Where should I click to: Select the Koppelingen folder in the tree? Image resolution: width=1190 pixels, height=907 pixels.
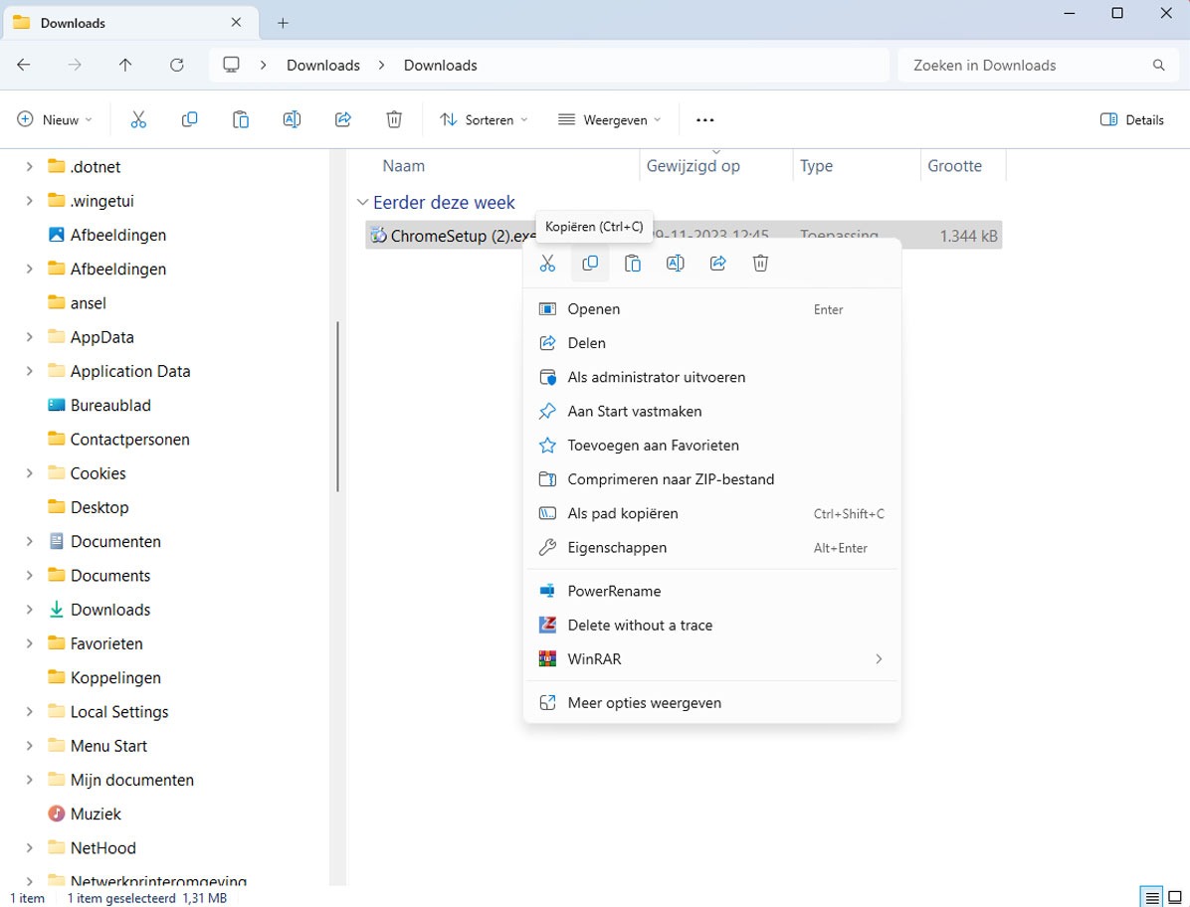coord(103,678)
